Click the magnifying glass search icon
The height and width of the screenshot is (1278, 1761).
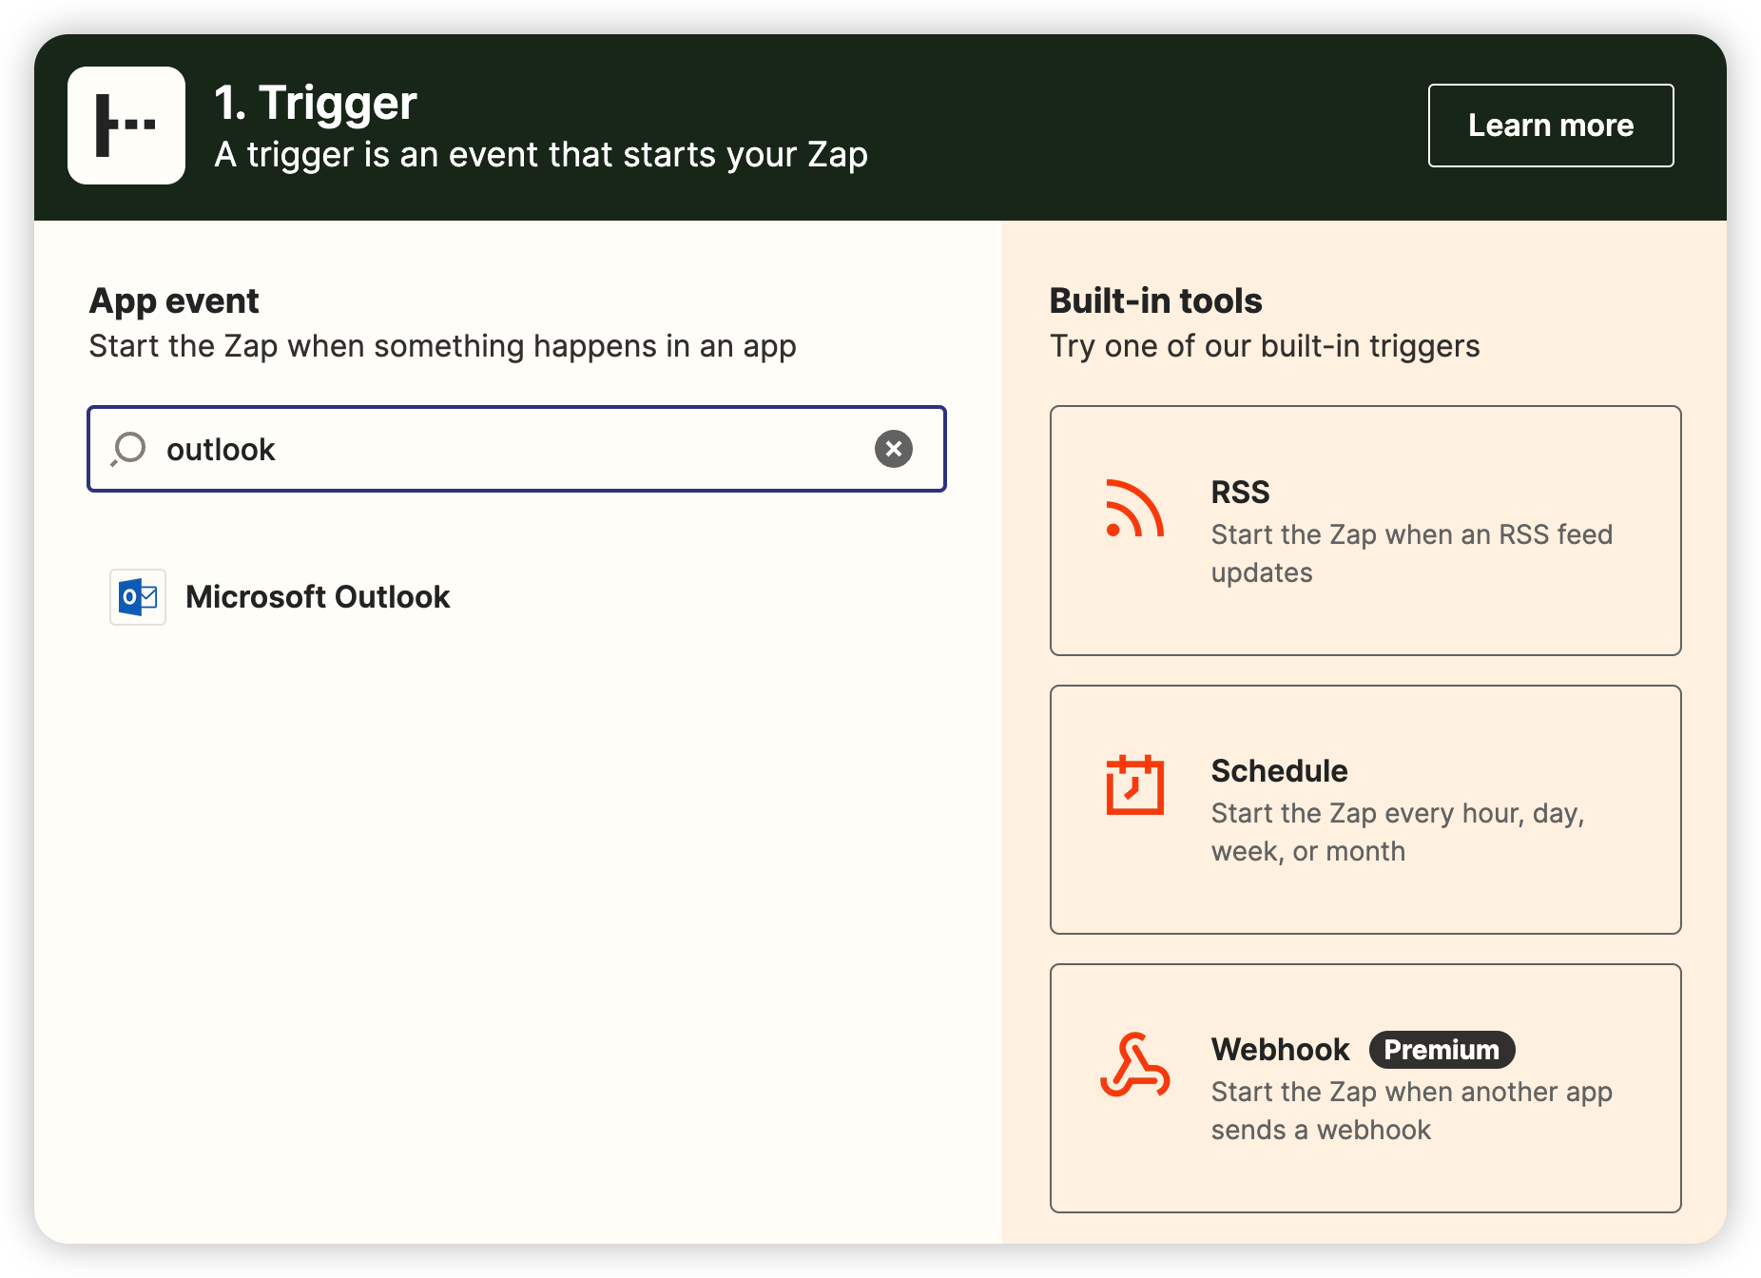(x=128, y=449)
